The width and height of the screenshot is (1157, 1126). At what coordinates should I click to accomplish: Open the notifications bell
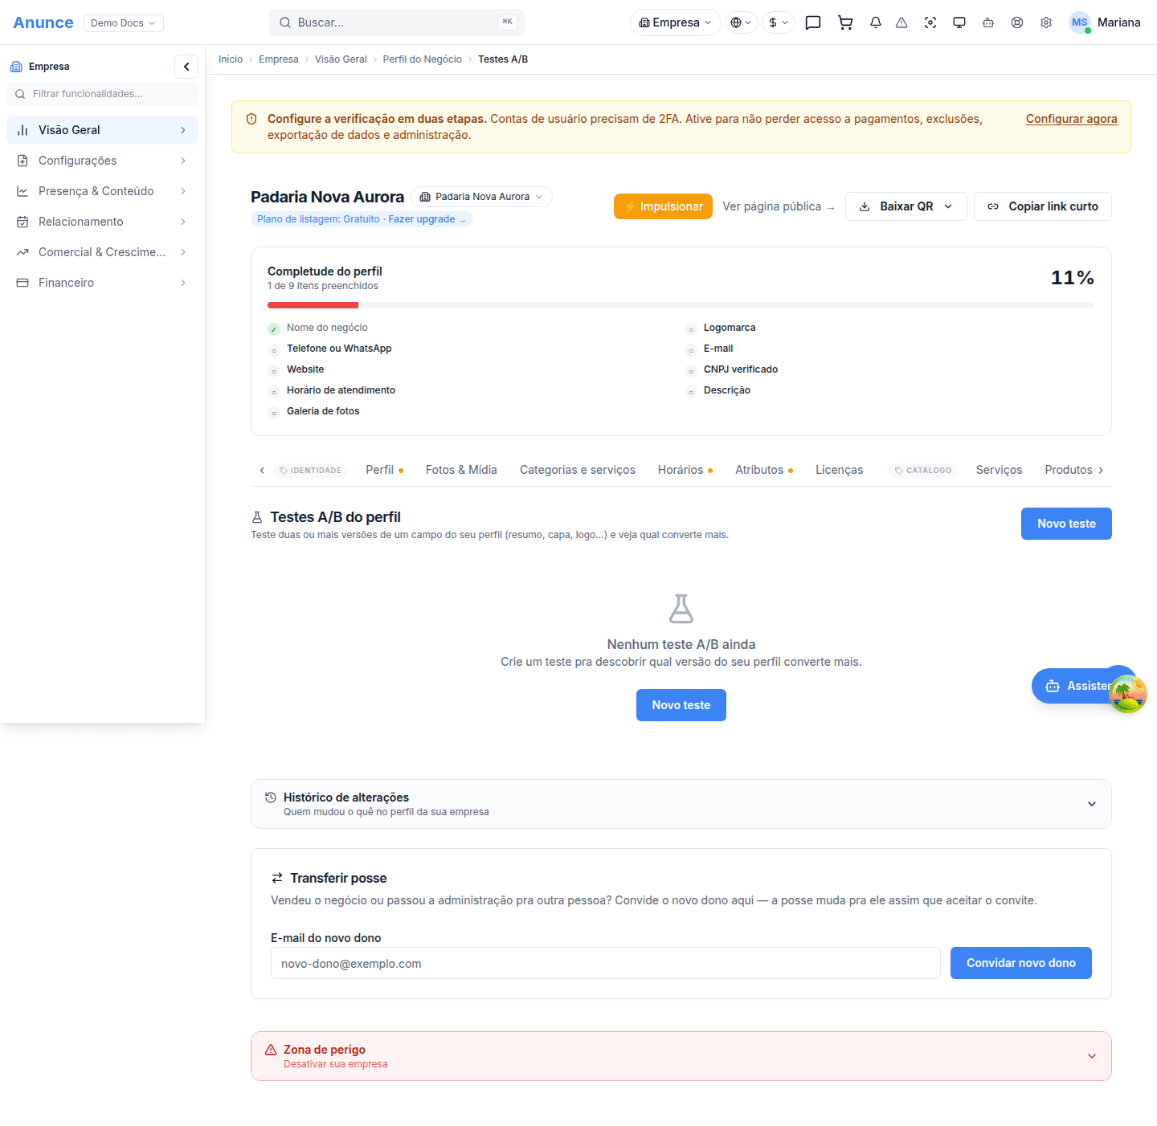coord(876,22)
